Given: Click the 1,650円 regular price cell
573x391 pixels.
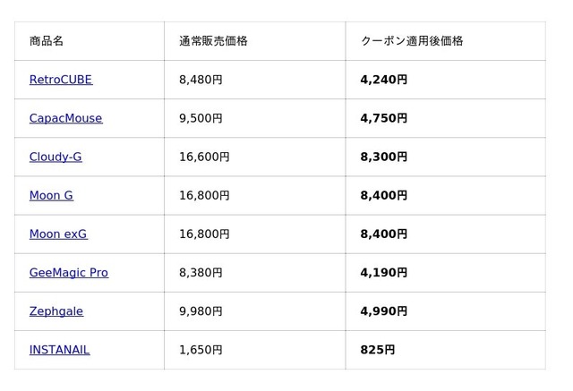Looking at the screenshot, I should point(201,350).
